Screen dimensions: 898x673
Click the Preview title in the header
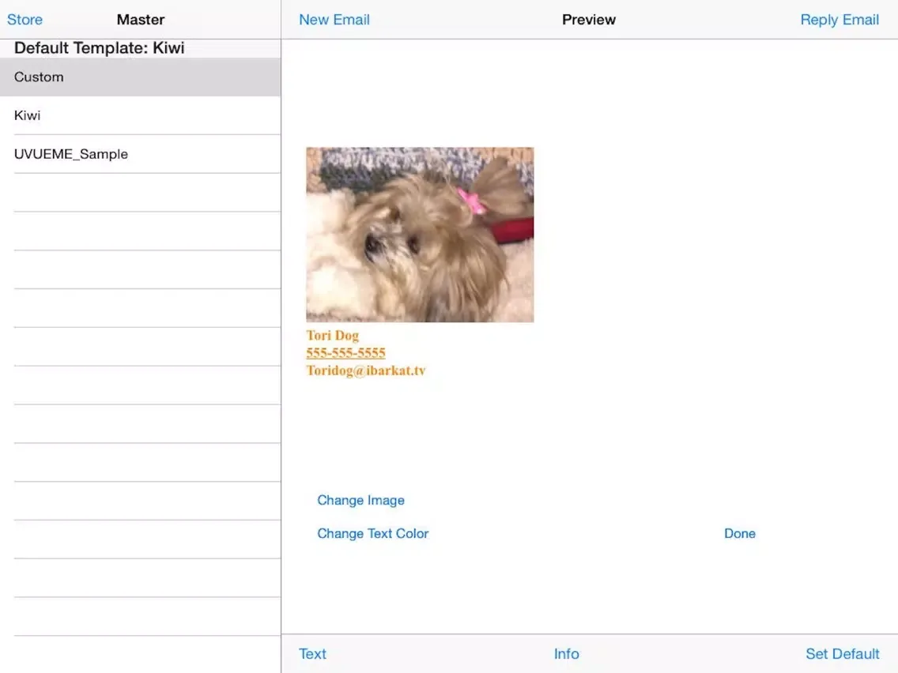(x=588, y=20)
